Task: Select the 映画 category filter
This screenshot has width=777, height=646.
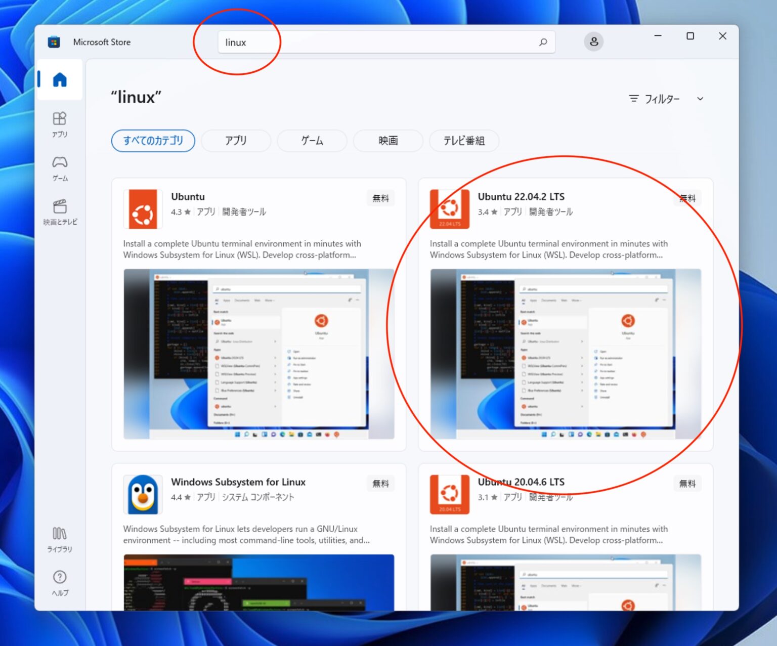Action: point(387,141)
